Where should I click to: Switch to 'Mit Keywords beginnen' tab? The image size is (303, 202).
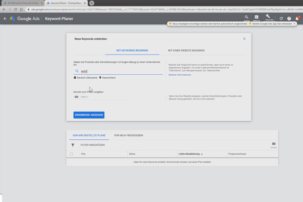(x=132, y=50)
